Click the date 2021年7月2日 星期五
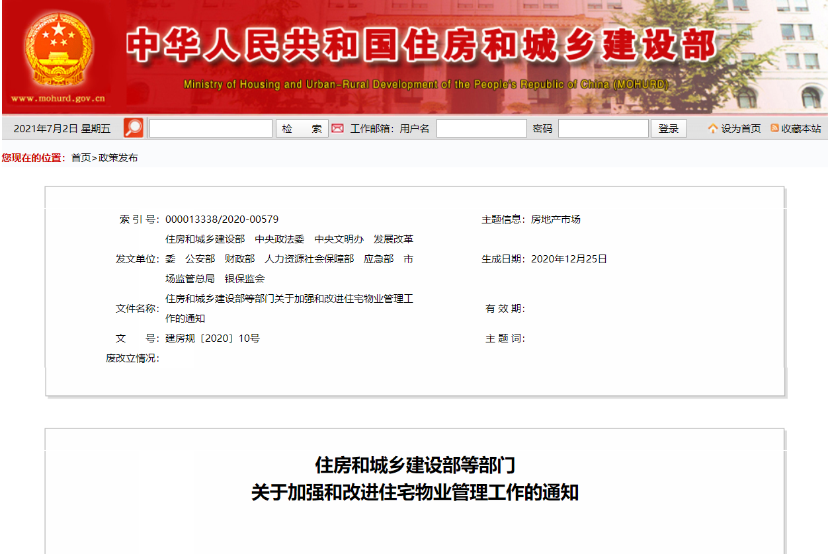The image size is (828, 554). click(62, 129)
